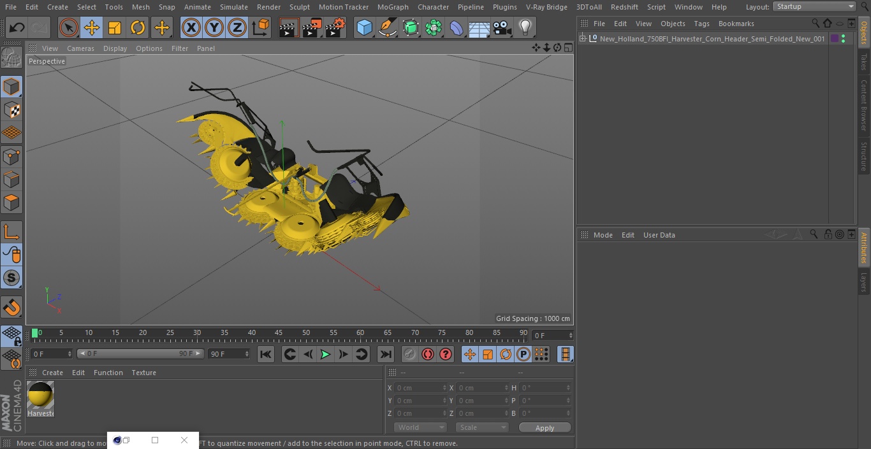Render active view clapperboard icon
Viewport: 871px width, 449px height.
point(289,28)
